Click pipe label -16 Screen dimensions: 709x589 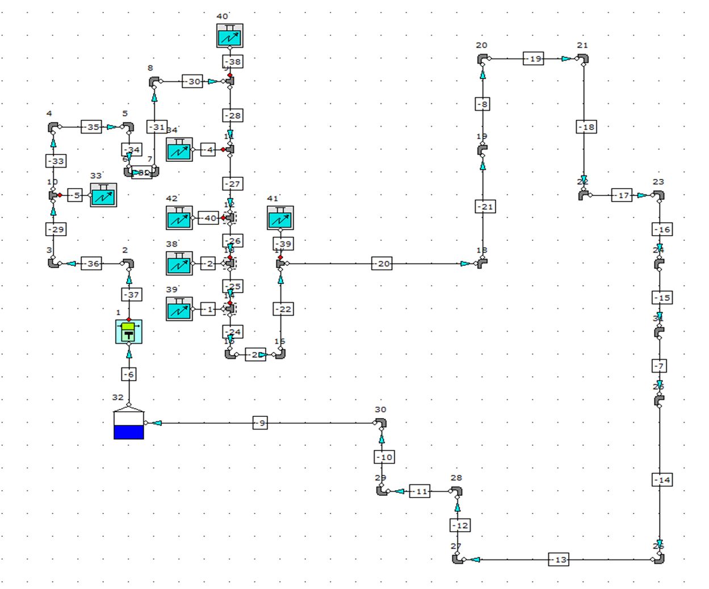coord(662,229)
